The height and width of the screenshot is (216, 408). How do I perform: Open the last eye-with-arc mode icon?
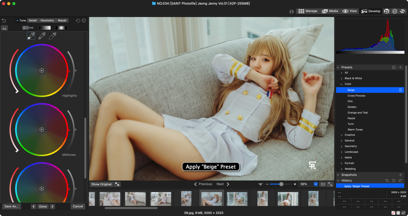[x=403, y=11]
